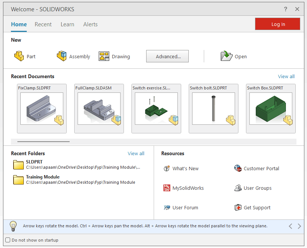307x248 pixels.
Task: Click the lightbulb tip icon
Action: 13,226
